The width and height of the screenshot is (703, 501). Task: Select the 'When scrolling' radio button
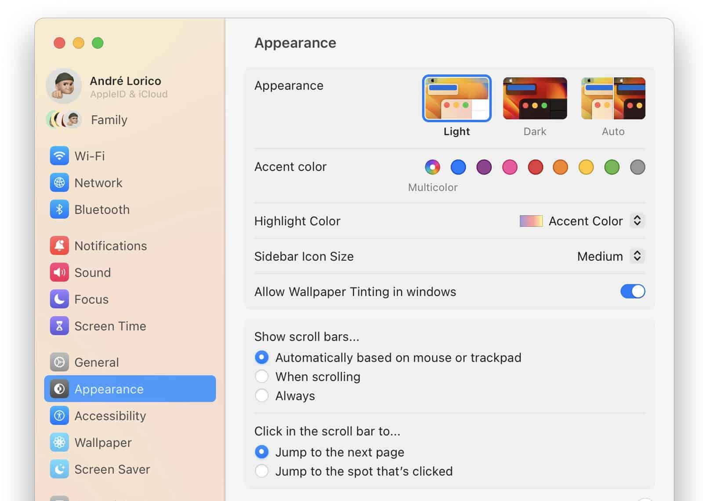[262, 377]
